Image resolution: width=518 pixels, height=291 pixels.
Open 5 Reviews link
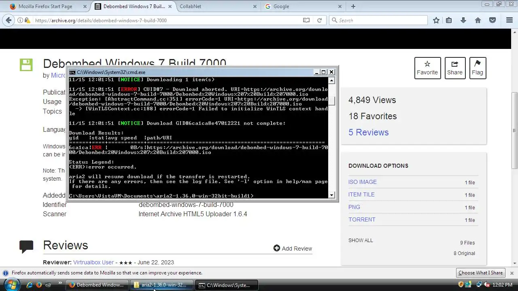click(x=368, y=132)
